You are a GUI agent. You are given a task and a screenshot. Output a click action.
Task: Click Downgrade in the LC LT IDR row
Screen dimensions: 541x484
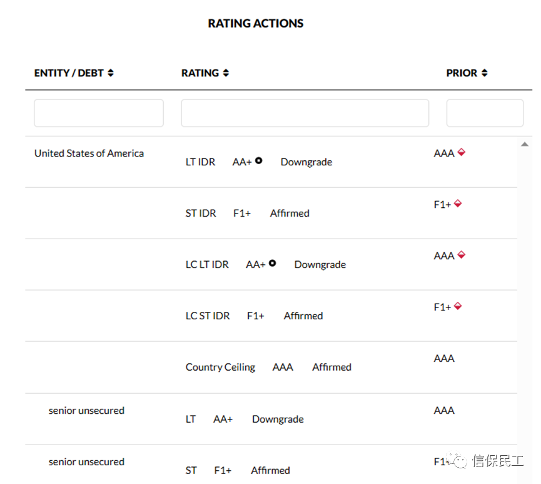[x=320, y=265]
